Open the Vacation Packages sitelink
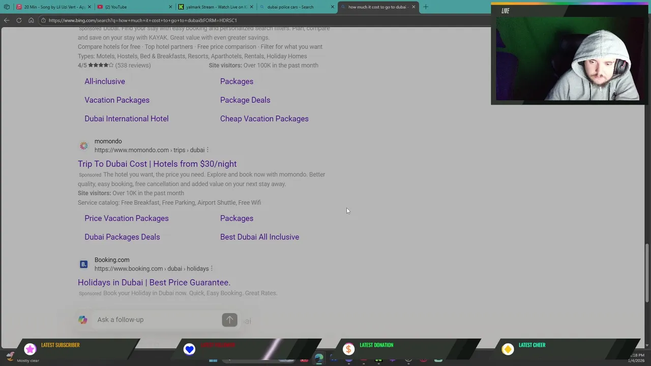This screenshot has width=651, height=366. point(117,100)
